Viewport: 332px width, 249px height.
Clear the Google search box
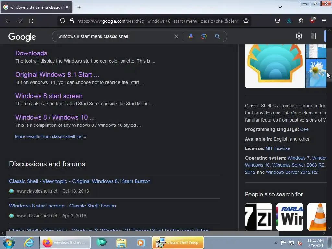[x=176, y=36]
